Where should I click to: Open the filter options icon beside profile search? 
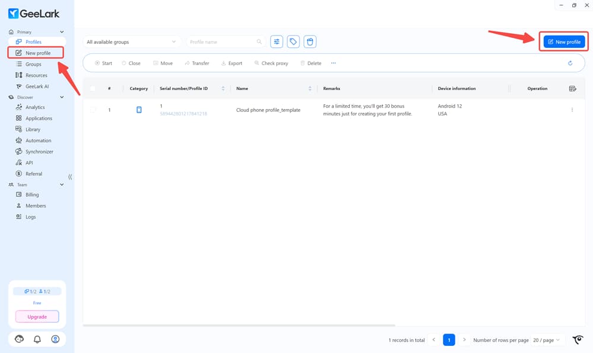tap(276, 41)
